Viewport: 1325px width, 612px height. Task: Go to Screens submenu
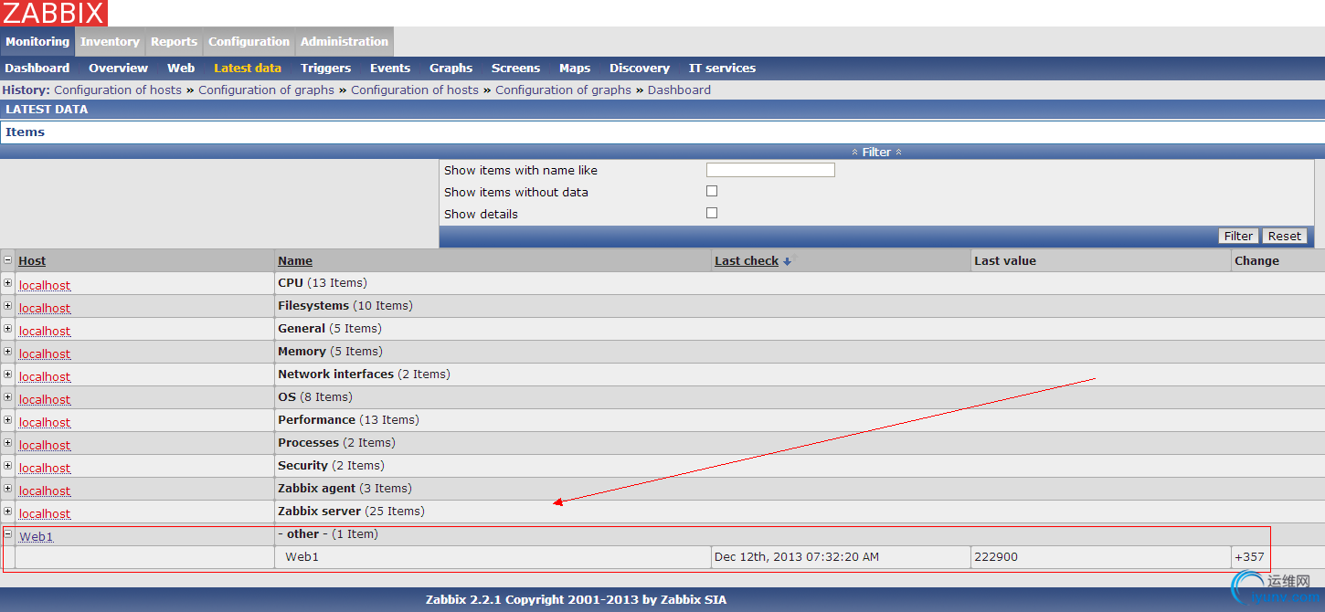(x=515, y=69)
